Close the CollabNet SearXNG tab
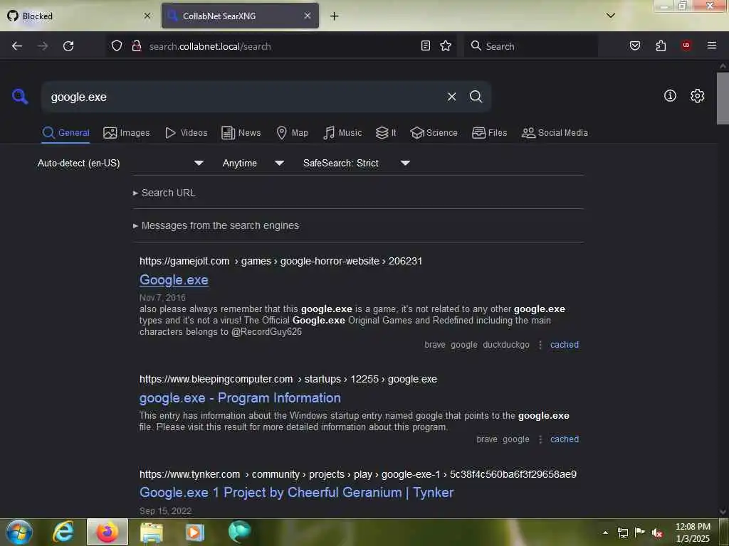The width and height of the screenshot is (729, 546). click(x=308, y=16)
